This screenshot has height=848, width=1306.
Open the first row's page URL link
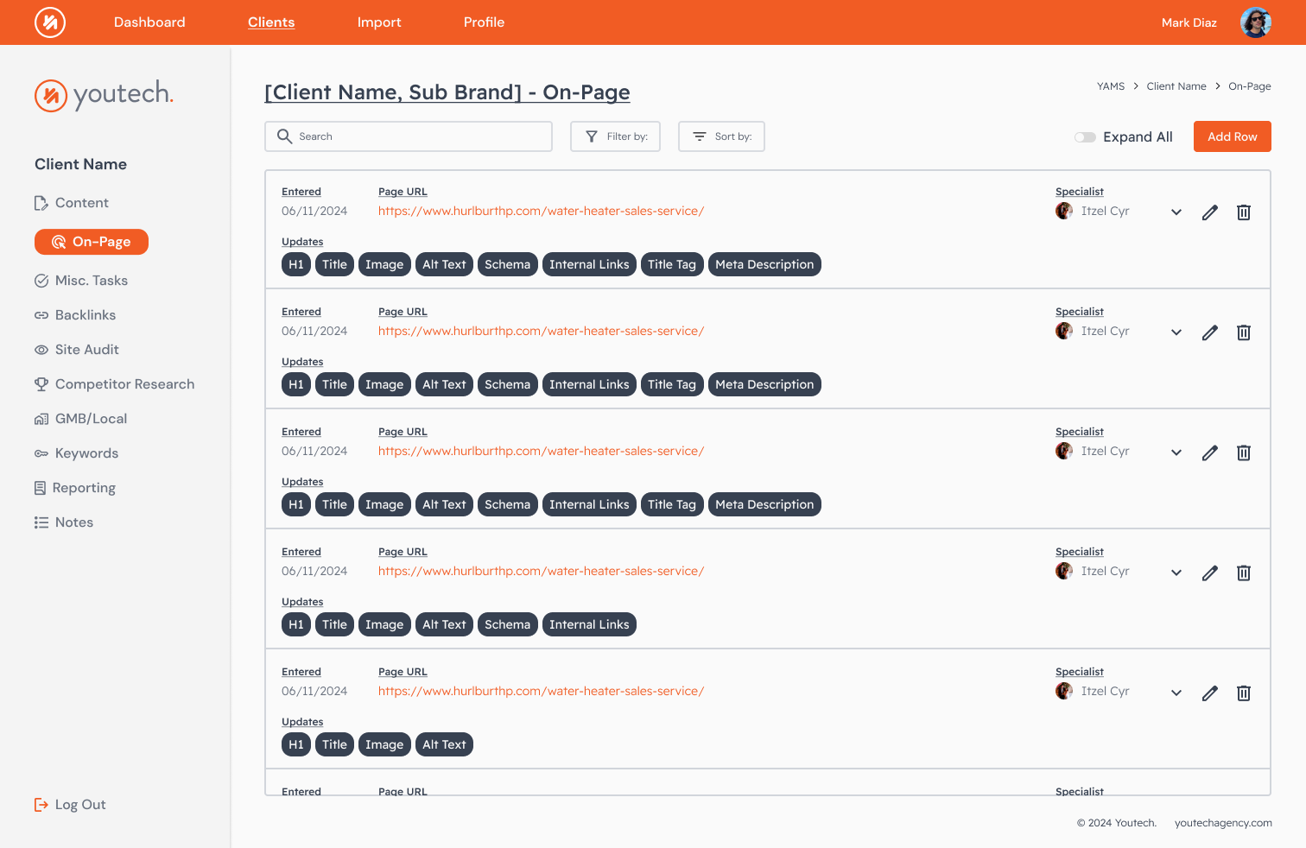point(541,211)
